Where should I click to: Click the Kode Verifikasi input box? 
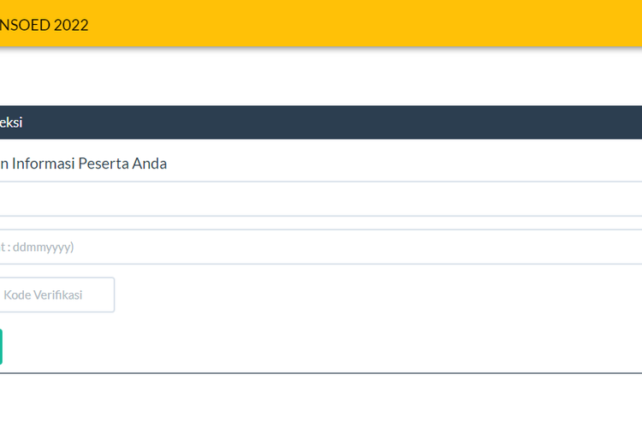click(x=57, y=294)
